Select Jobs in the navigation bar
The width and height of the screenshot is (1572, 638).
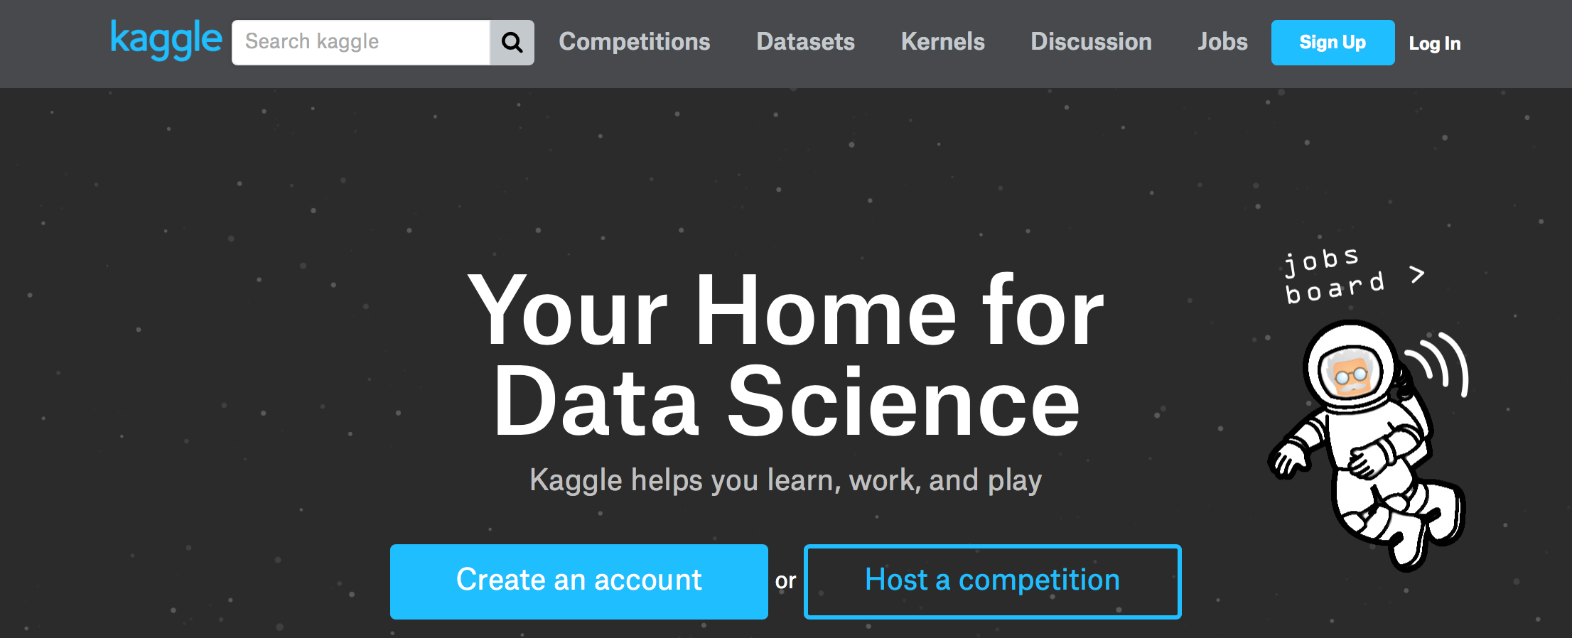(x=1222, y=42)
